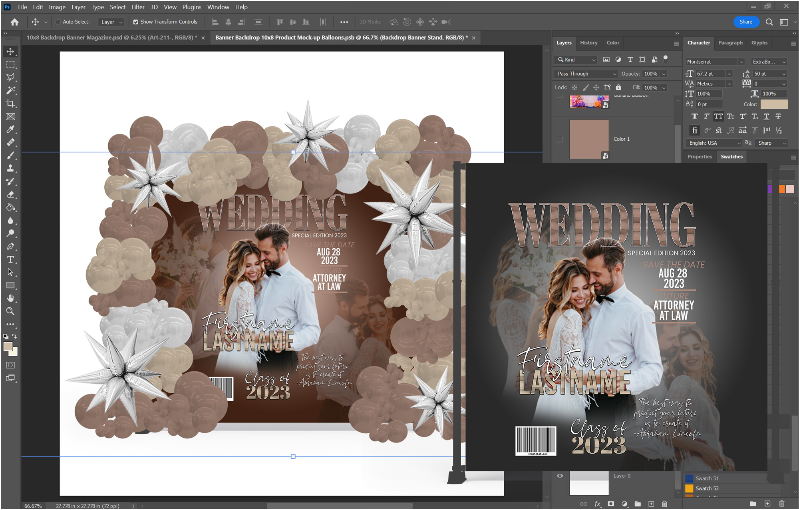This screenshot has width=799, height=510.
Task: Click the Share button
Action: [x=745, y=22]
